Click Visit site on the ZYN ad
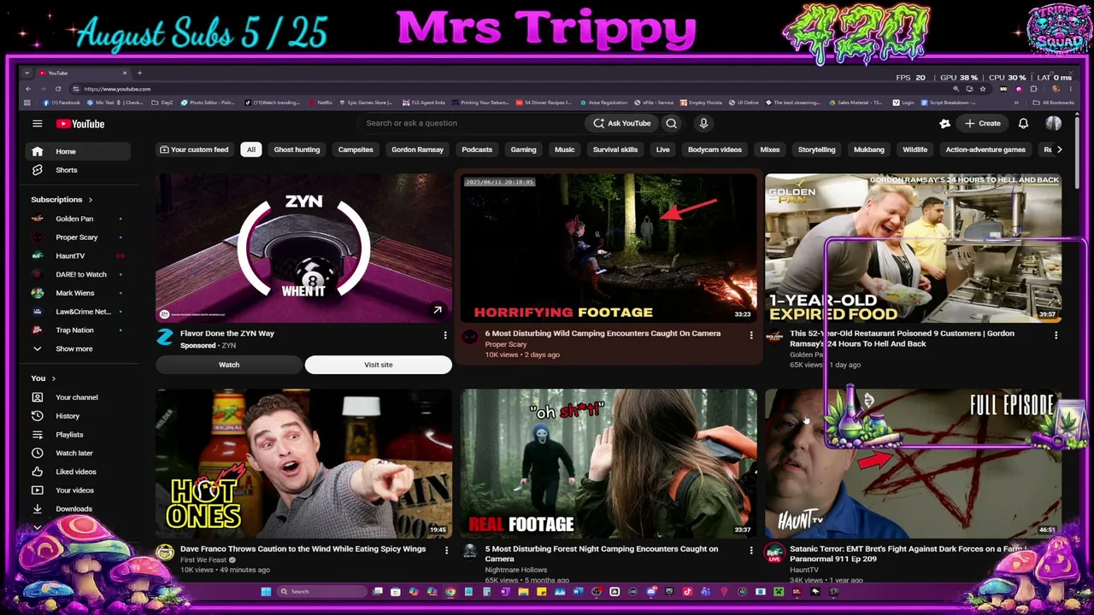Screen dimensions: 1094x615 [379, 365]
